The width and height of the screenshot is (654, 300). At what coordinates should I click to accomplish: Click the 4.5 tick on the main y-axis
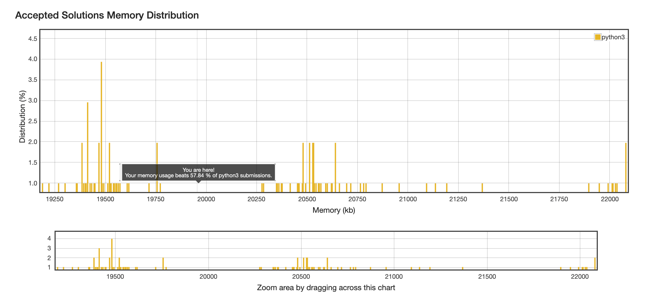[33, 39]
